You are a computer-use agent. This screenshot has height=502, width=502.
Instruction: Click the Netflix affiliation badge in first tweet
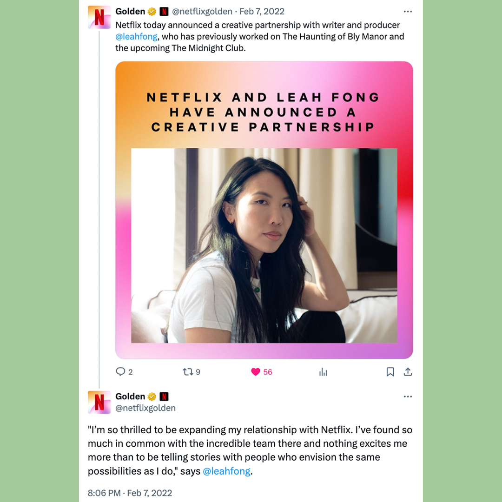click(164, 12)
